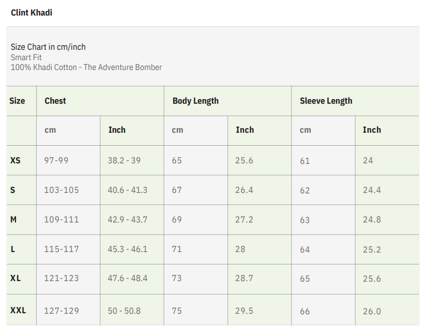Click the '100% Khadi Cotton' description line
The width and height of the screenshot is (431, 334).
(86, 67)
